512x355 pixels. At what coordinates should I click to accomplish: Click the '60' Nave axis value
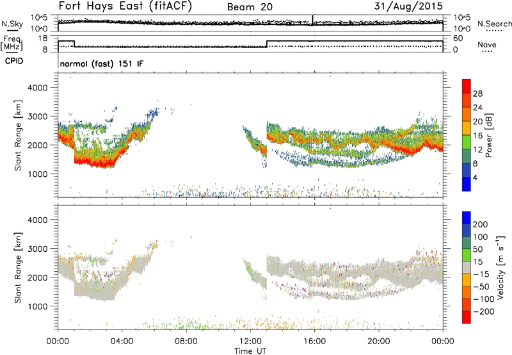[458, 38]
